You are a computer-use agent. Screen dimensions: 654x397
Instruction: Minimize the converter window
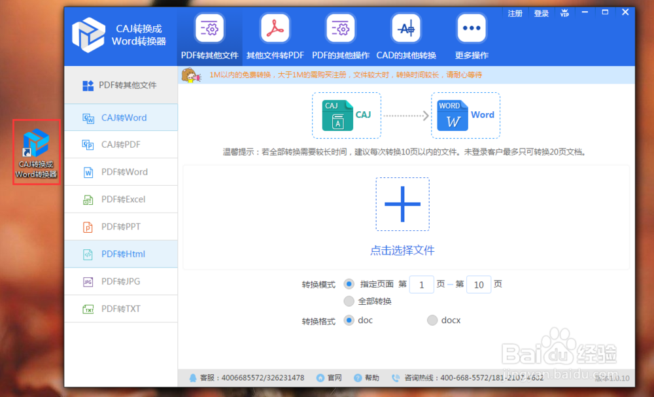(x=585, y=12)
